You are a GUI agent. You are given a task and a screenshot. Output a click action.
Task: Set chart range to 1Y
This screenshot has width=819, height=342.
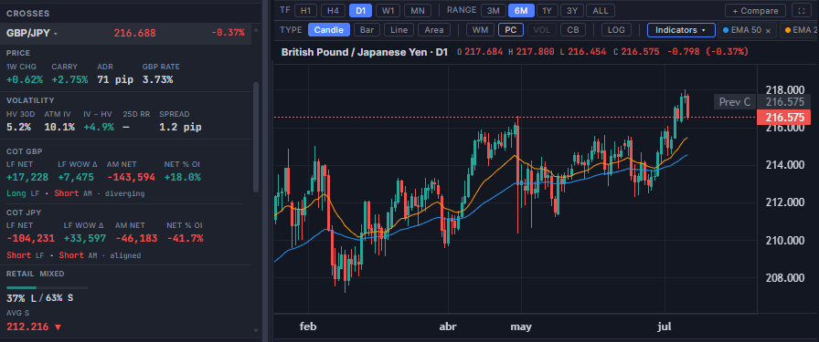(547, 10)
